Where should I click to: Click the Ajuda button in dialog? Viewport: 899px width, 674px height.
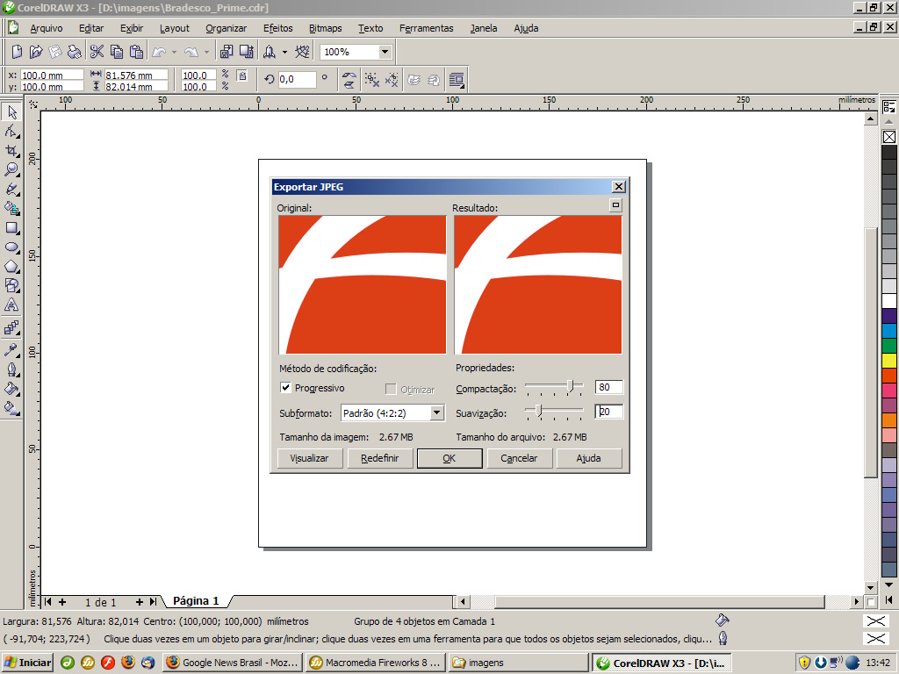(x=589, y=458)
